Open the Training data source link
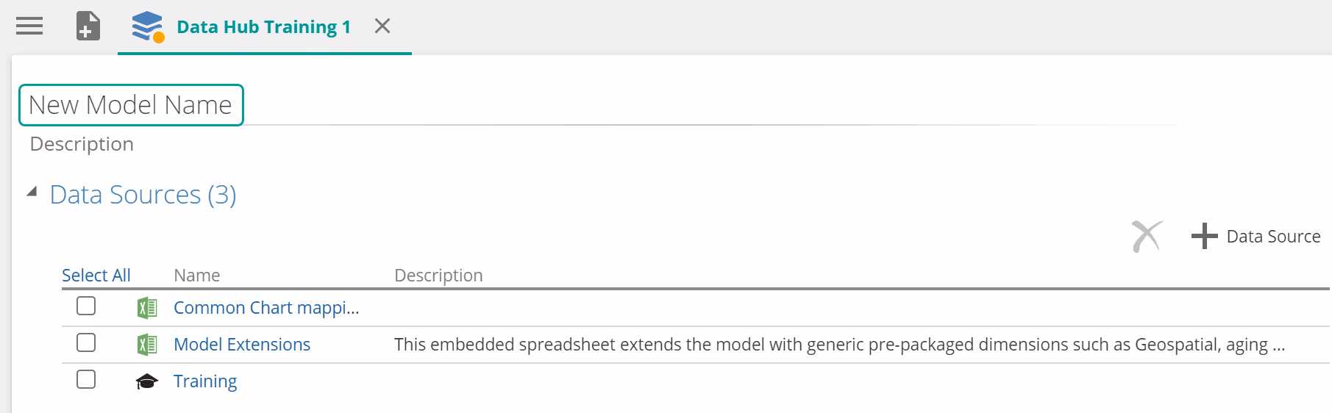Image resolution: width=1332 pixels, height=413 pixels. click(205, 381)
